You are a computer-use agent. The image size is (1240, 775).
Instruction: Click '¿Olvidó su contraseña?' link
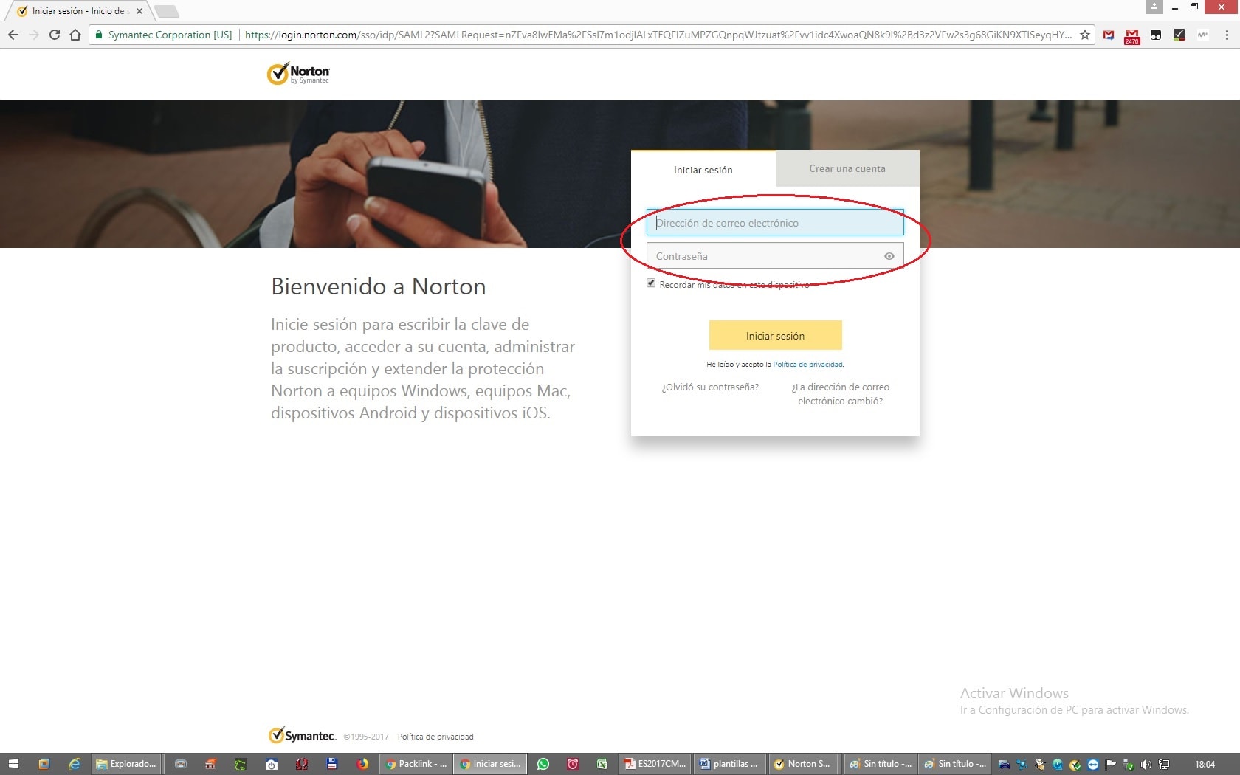click(710, 387)
